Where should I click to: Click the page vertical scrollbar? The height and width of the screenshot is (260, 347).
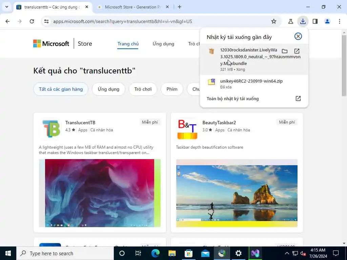click(x=344, y=65)
